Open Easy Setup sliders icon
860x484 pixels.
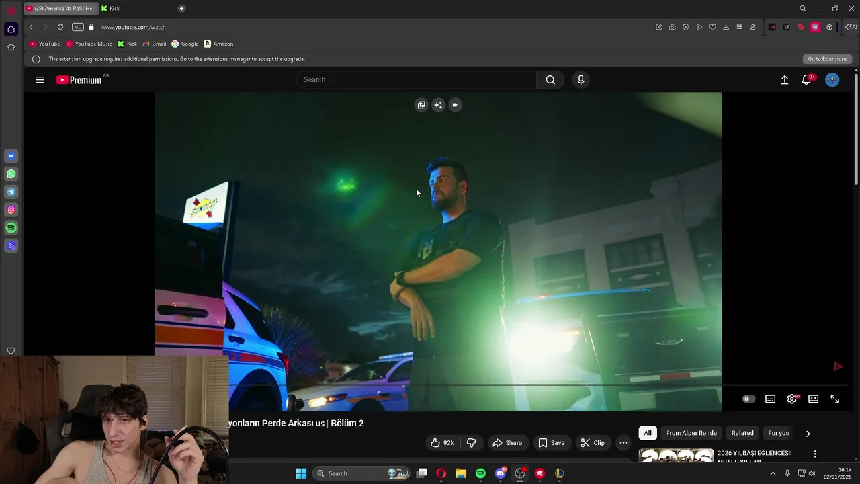coord(739,27)
